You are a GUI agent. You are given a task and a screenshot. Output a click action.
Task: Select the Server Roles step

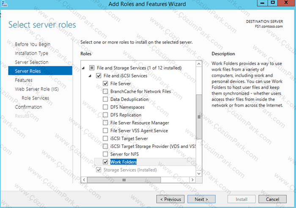[x=40, y=71]
